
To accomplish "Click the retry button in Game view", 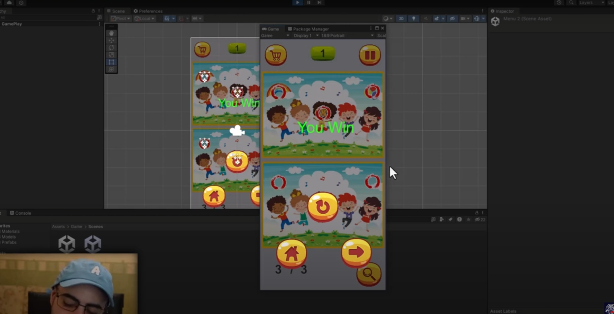I will click(323, 207).
